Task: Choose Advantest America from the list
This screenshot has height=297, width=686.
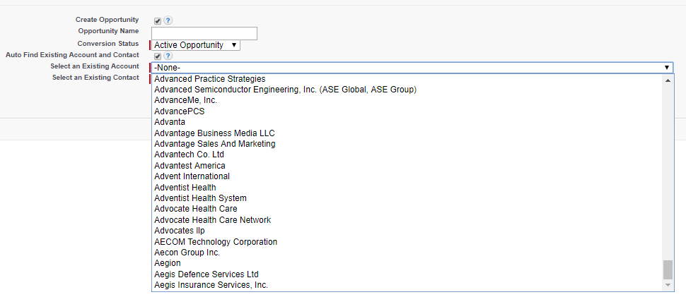Action: (x=190, y=166)
